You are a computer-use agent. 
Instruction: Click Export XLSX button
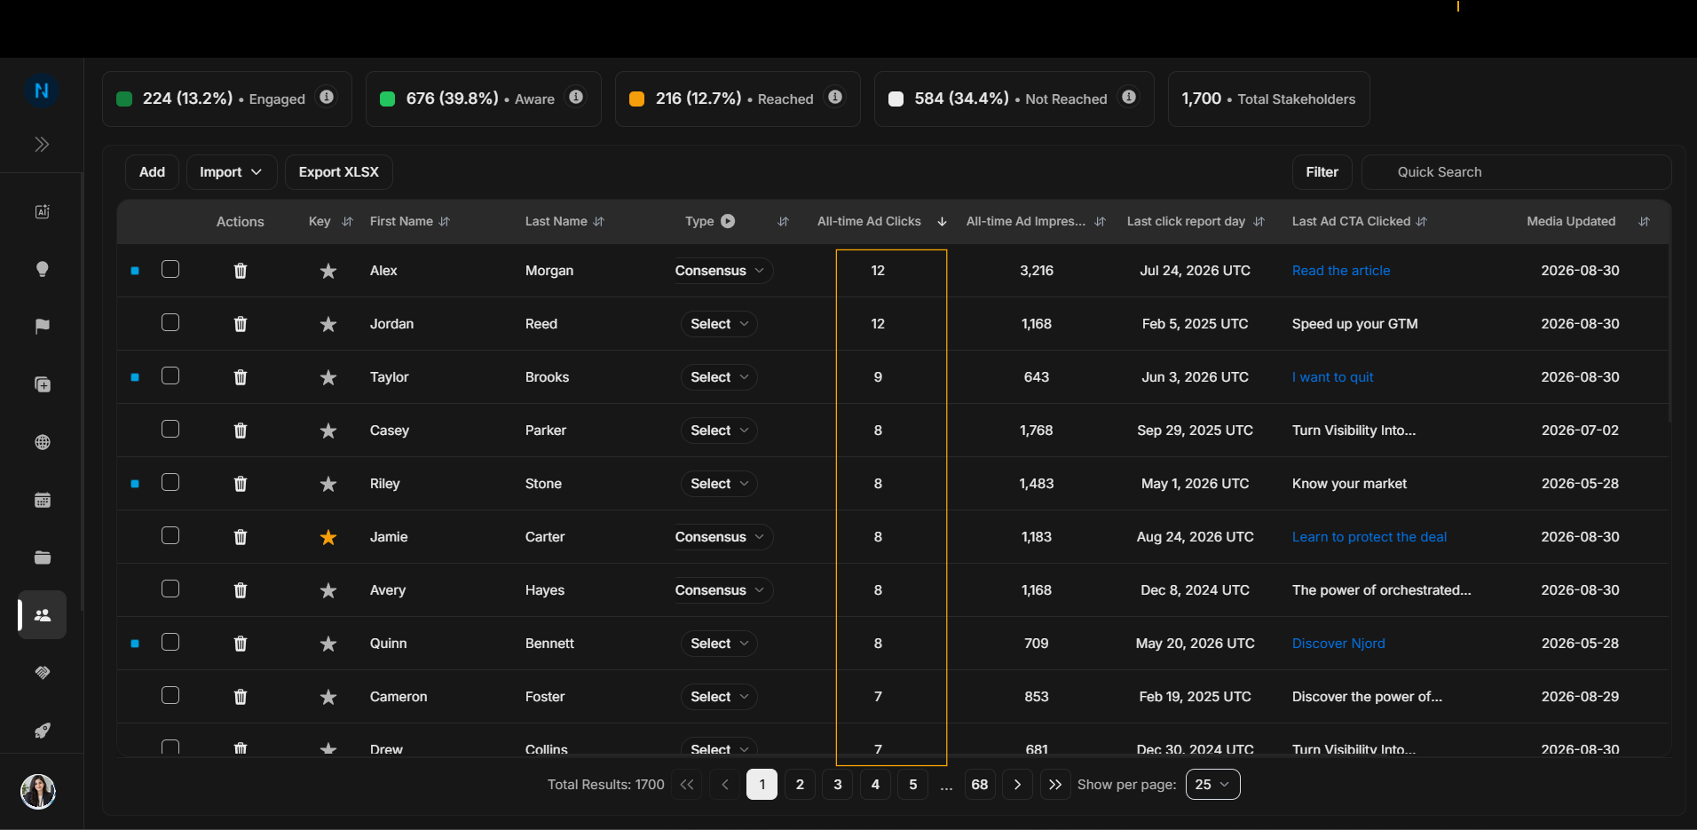tap(338, 172)
